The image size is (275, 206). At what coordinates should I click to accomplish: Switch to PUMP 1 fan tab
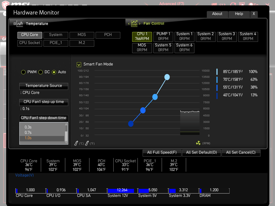163,36
